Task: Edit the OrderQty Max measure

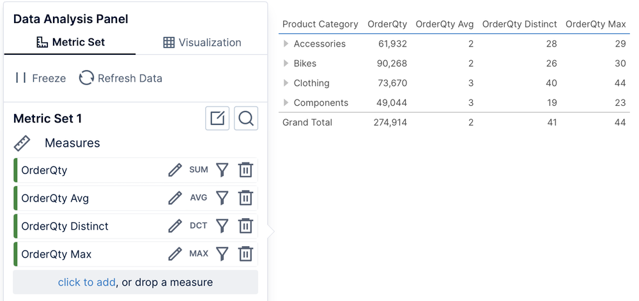Action: pyautogui.click(x=175, y=254)
